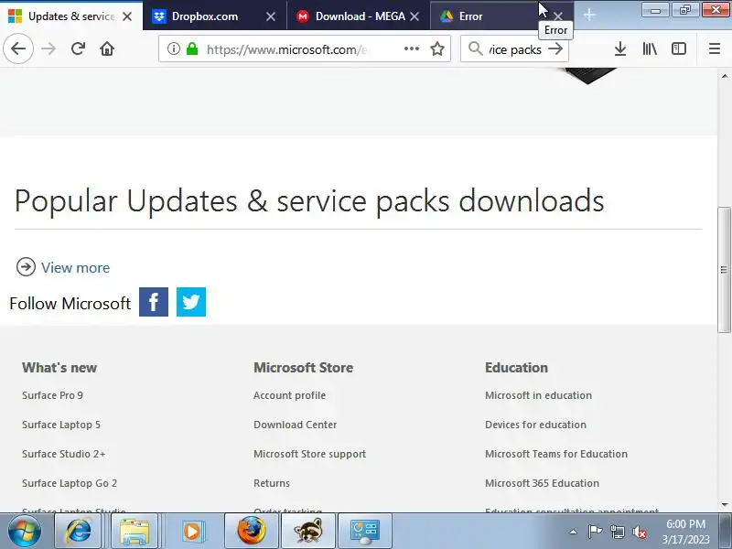Open the Firefox hamburger menu
Image resolution: width=732 pixels, height=549 pixels.
coord(715,48)
